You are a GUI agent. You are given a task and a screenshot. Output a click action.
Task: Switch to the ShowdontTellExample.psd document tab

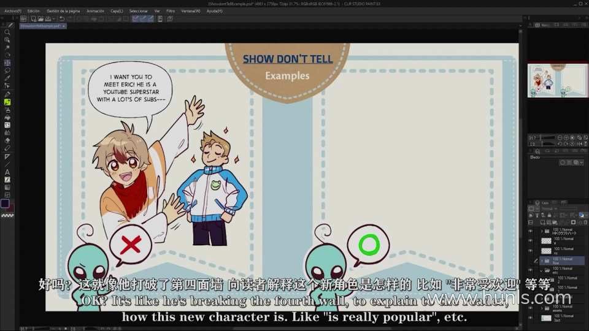coord(41,26)
